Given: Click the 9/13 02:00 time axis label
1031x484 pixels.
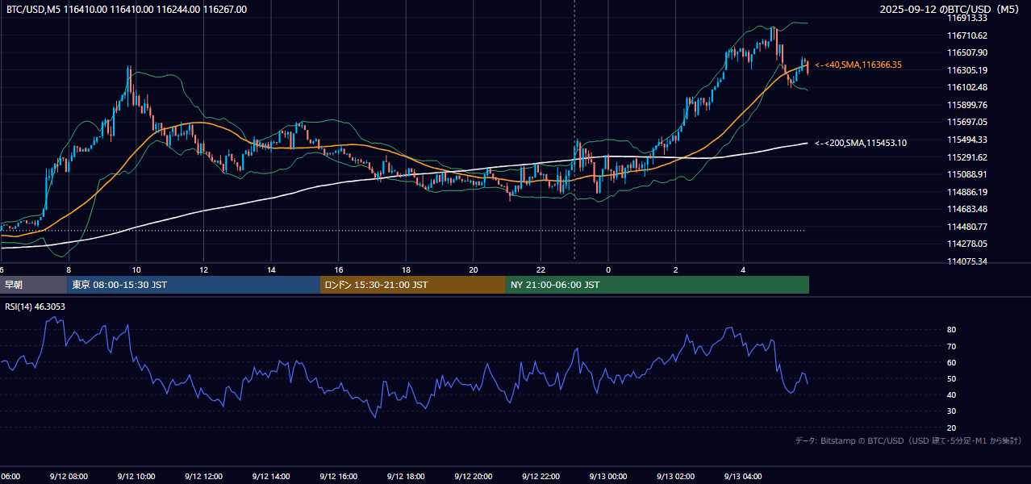Looking at the screenshot, I should pos(676,476).
